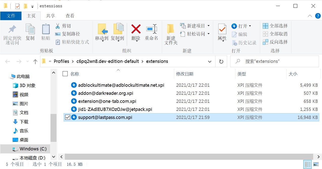
Task: Open 下载 in the navigation pane
Action: pyautogui.click(x=20, y=122)
